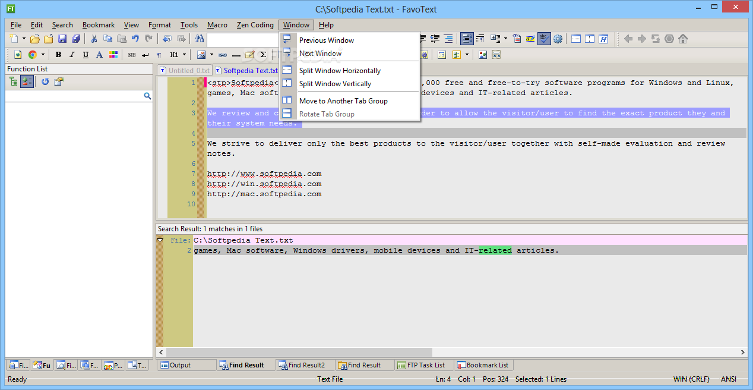Click the http://www.softpedia.com link in the editor
The width and height of the screenshot is (753, 390).
[x=264, y=174]
